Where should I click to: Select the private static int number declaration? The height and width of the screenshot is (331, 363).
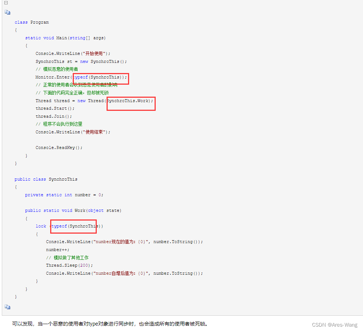[x=63, y=195]
